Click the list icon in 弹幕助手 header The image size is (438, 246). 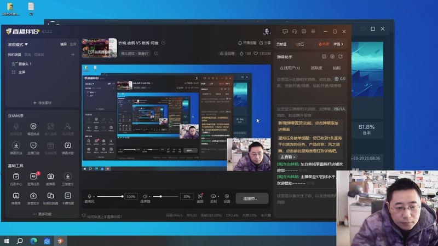(324, 57)
